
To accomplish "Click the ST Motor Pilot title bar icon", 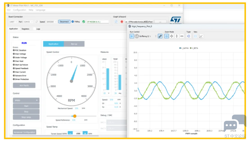I will [x=8, y=5].
